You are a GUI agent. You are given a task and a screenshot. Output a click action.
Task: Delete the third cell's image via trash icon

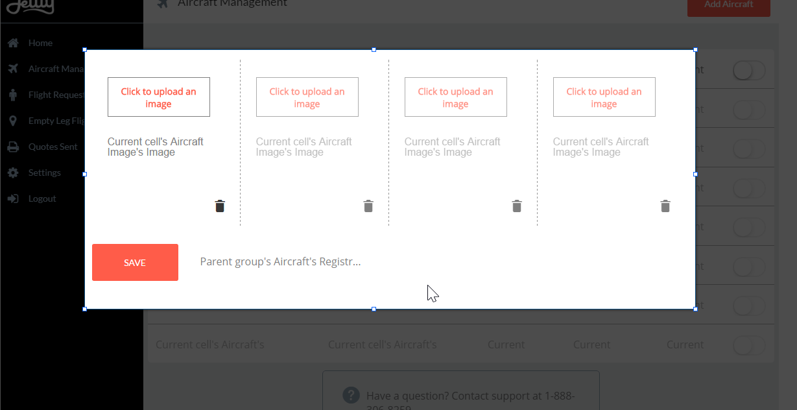pos(517,206)
